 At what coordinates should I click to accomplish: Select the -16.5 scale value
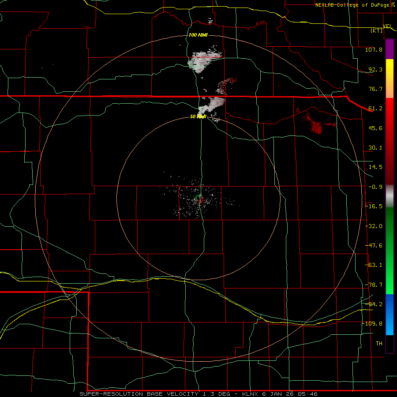tap(374, 206)
